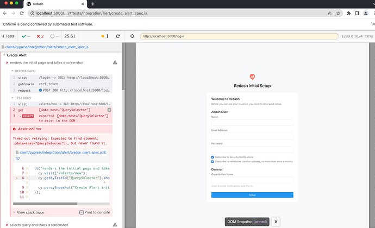The image size is (375, 228).
Task: Go back to the Tests list
Action: click(x=8, y=36)
